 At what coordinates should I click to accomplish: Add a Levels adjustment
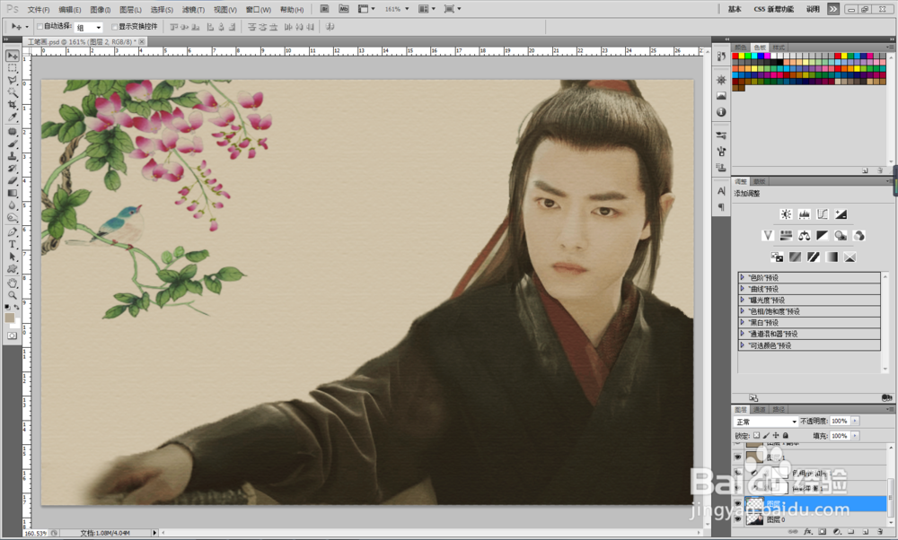point(804,214)
